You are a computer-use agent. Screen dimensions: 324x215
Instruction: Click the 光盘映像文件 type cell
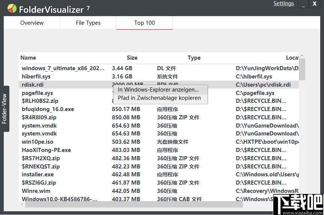click(173, 142)
